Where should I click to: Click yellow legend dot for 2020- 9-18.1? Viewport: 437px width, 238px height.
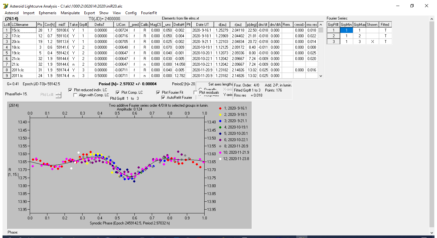(220, 114)
